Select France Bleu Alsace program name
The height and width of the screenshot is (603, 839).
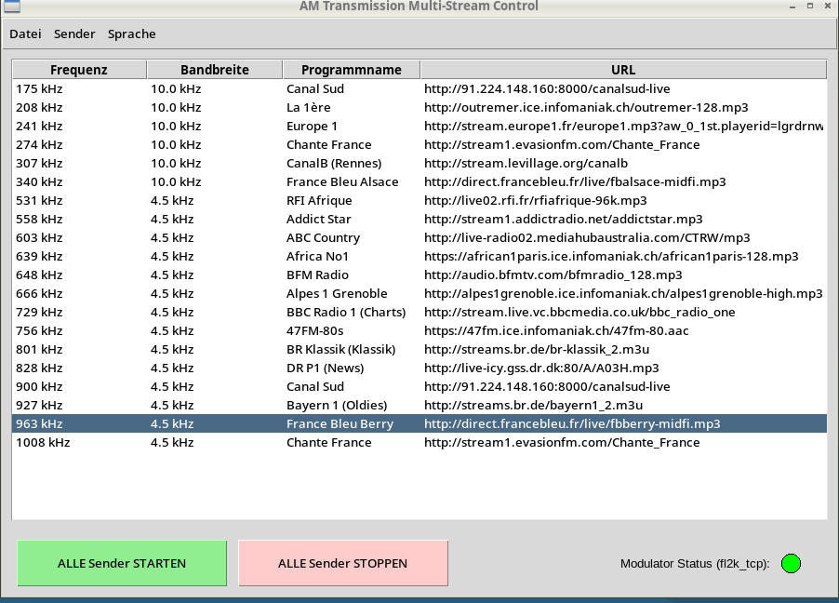pos(342,182)
